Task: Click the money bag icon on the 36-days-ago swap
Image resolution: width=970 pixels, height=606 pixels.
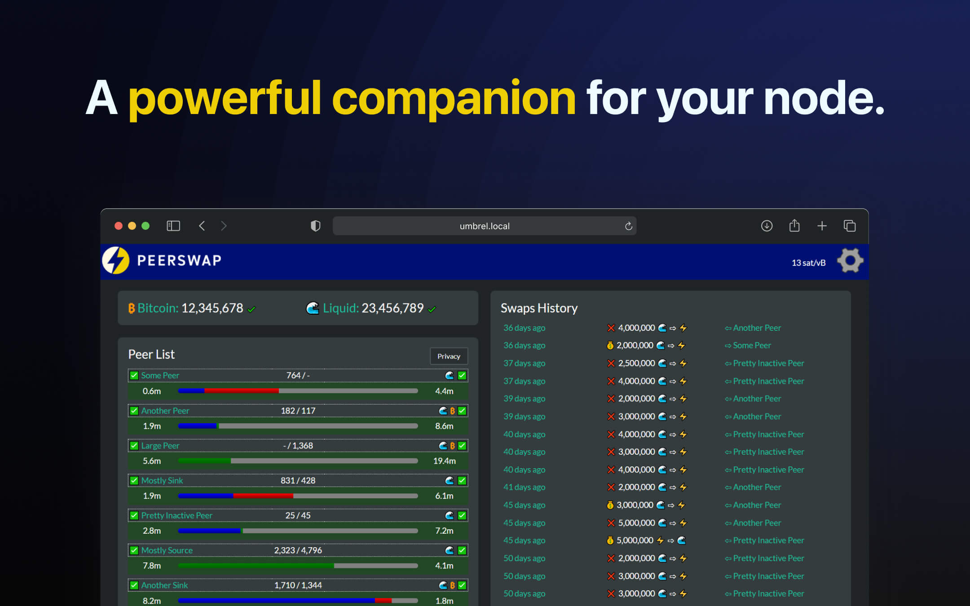Action: [610, 345]
